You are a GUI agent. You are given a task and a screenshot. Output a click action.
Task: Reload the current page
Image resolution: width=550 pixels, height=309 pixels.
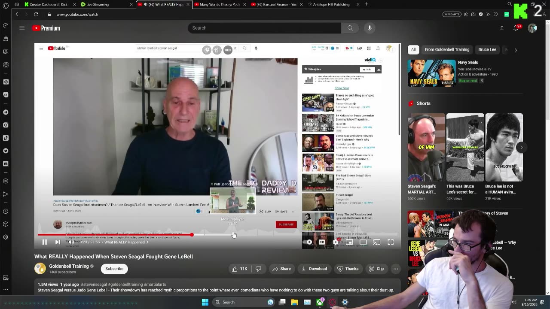pos(36,14)
